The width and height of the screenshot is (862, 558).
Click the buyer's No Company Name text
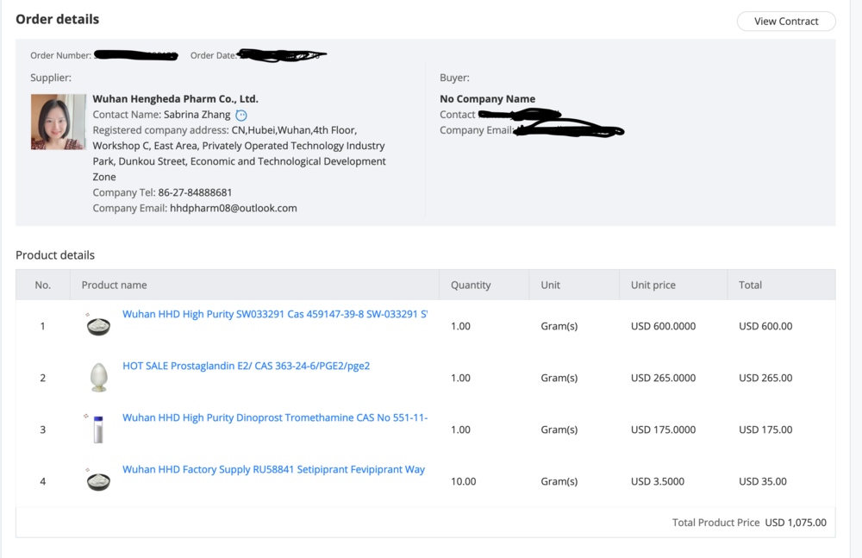[487, 99]
